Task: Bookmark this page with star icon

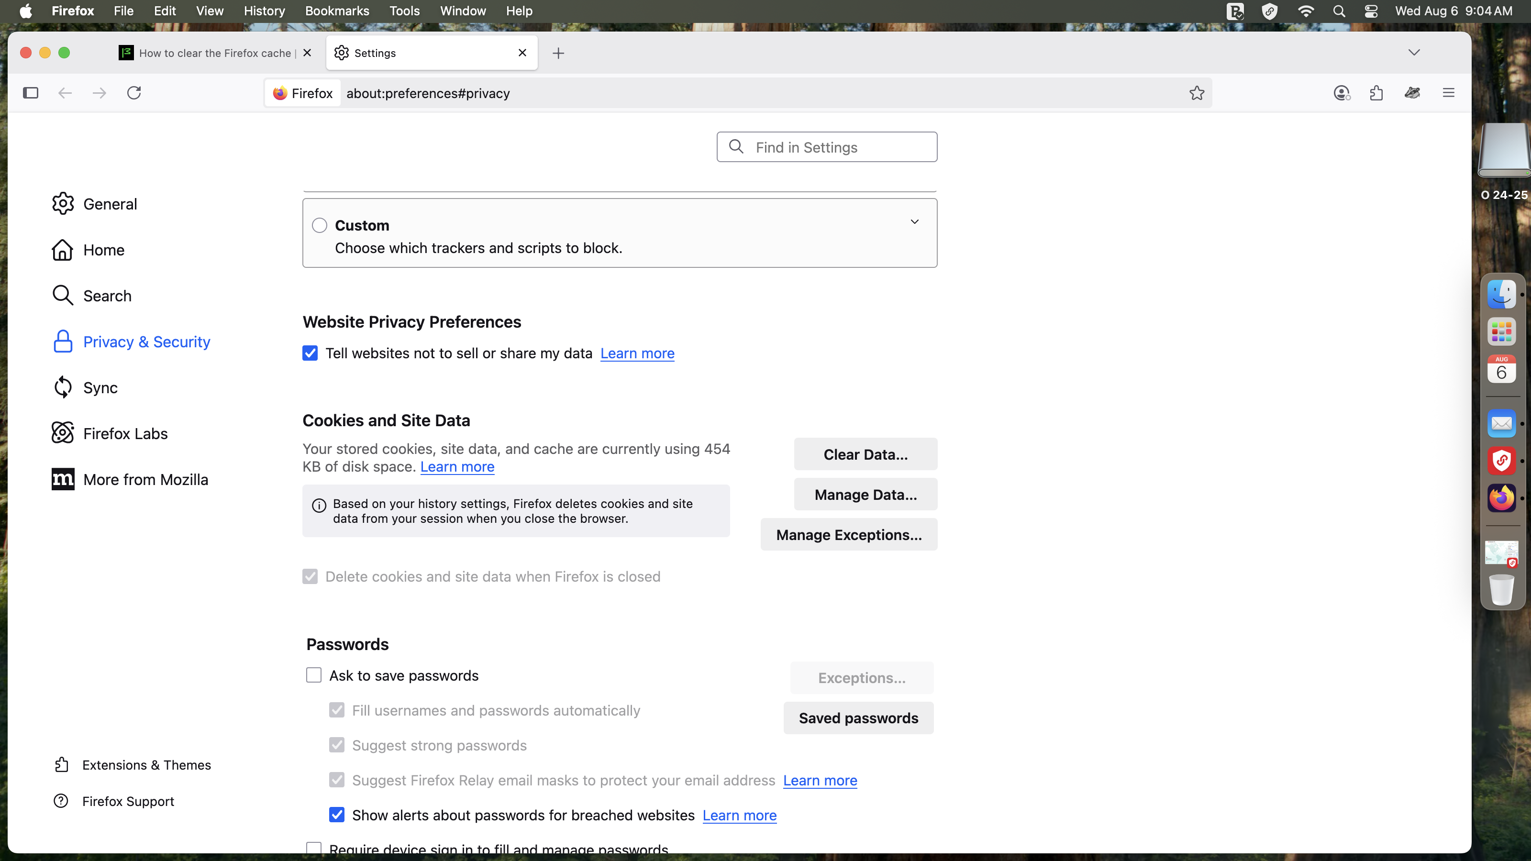Action: click(1197, 93)
